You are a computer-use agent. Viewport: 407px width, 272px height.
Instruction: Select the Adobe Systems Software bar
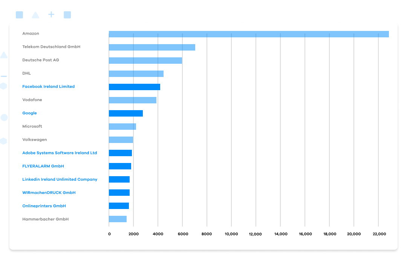(x=120, y=153)
